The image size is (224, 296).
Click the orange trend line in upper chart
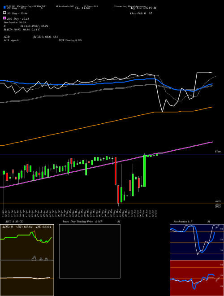[x=106, y=123]
